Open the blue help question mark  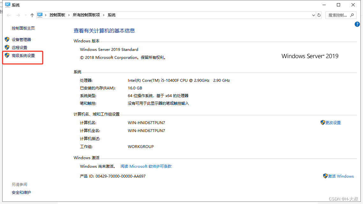tap(357, 24)
